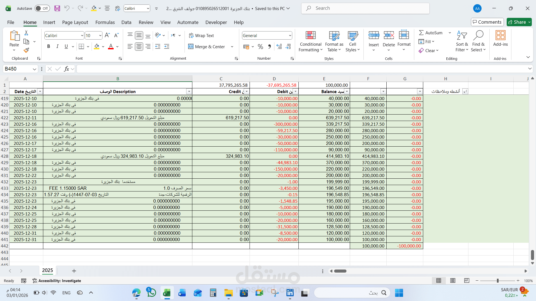Expand the Name Box dropdown
The image size is (536, 301).
34,69
